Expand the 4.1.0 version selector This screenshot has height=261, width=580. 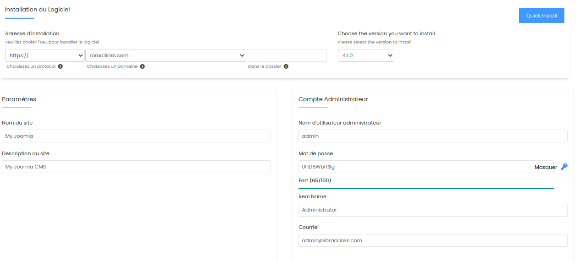coord(366,55)
